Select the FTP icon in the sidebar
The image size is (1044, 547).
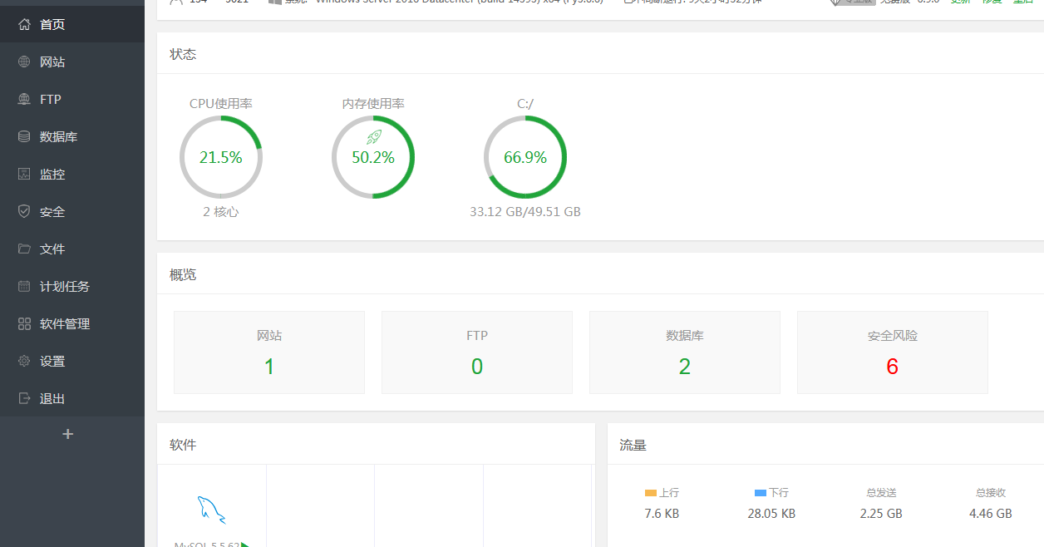[24, 99]
